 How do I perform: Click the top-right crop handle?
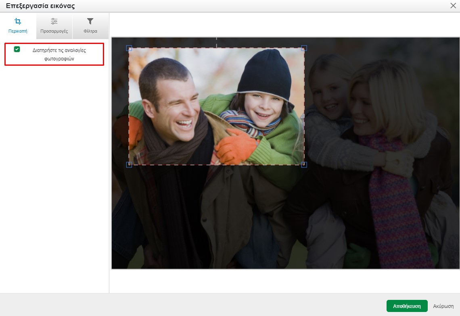pos(304,48)
